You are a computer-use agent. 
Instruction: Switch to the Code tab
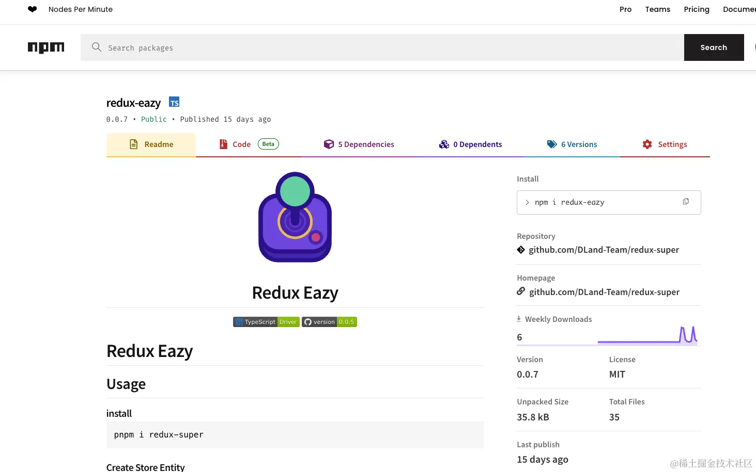[249, 144]
